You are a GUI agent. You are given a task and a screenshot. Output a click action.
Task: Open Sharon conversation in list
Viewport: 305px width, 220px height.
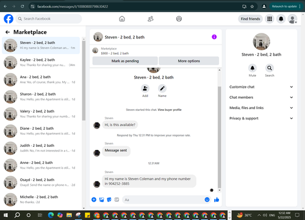[x=41, y=97]
